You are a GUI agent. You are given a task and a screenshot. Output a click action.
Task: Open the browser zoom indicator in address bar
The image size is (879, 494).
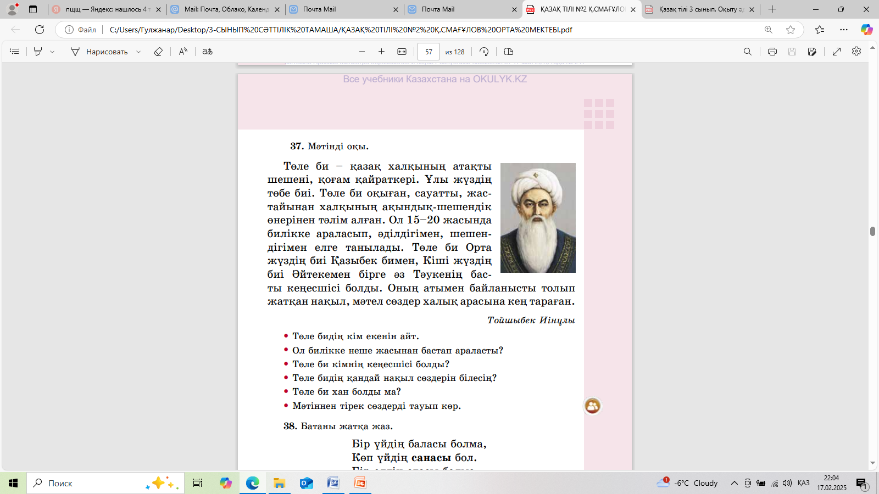[x=769, y=30]
